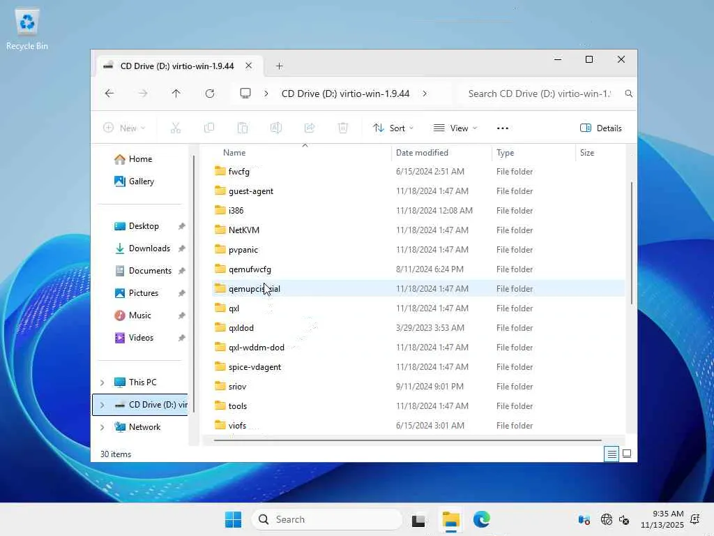The width and height of the screenshot is (714, 536).
Task: Open Pictures in quick access
Action: (x=136, y=293)
